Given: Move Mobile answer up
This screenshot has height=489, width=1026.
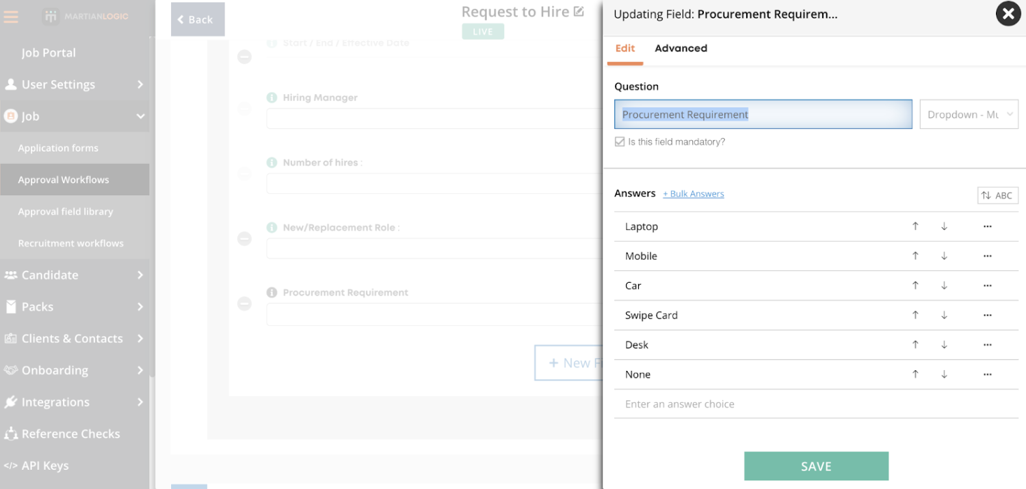Looking at the screenshot, I should [x=915, y=256].
